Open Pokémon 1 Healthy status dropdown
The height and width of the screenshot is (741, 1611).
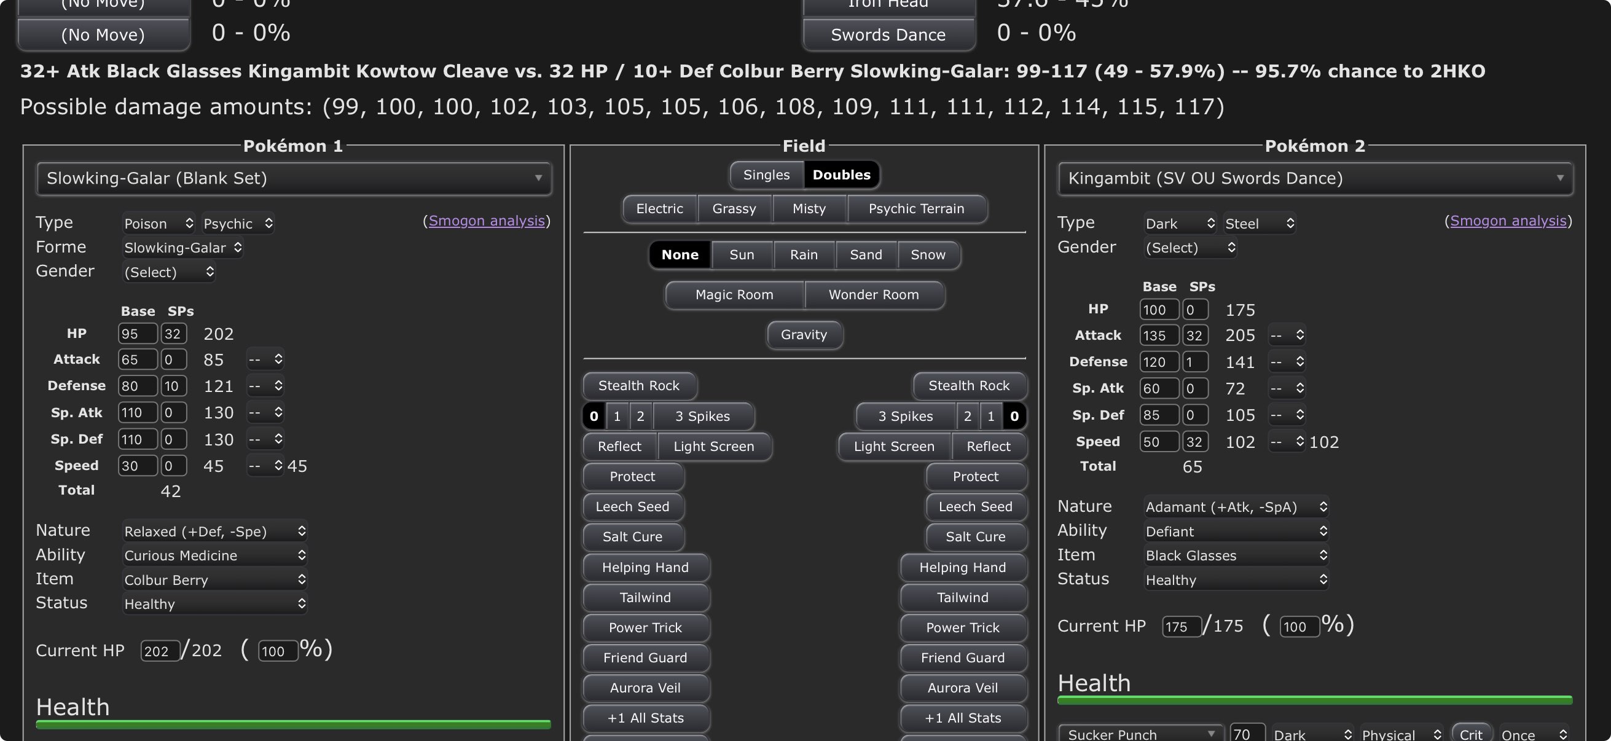tap(214, 604)
